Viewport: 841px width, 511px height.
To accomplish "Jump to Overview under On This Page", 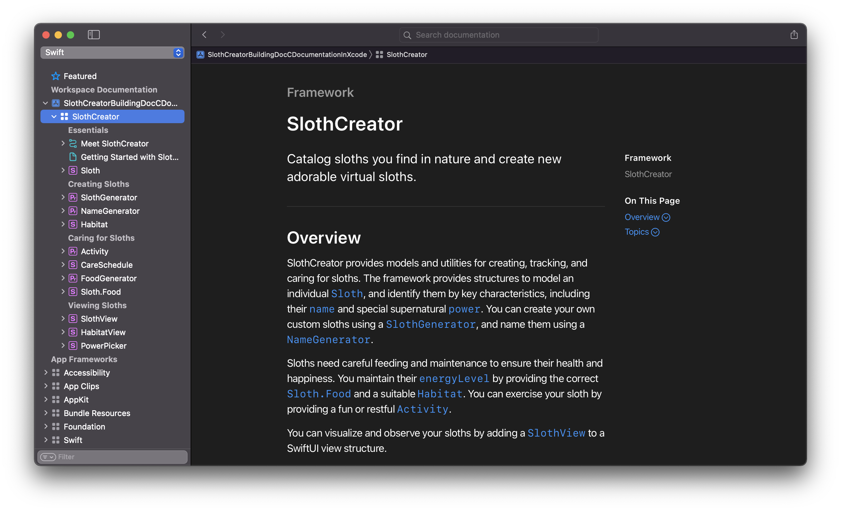I will pos(647,217).
